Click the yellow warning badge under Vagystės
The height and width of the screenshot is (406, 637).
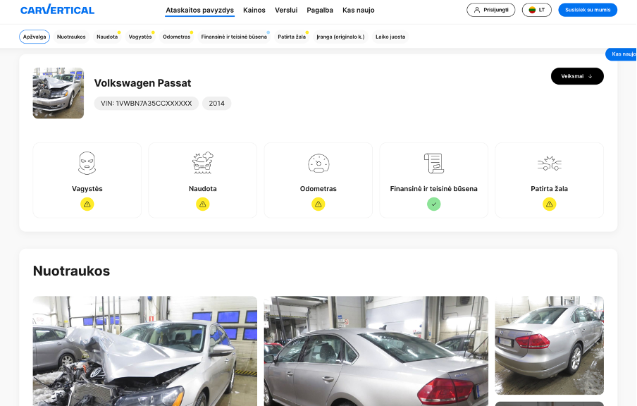[x=87, y=204]
